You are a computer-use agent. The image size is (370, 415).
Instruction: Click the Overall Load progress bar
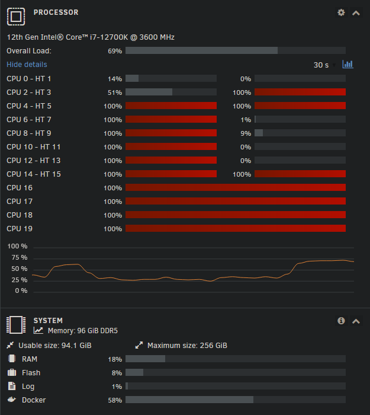(236, 50)
